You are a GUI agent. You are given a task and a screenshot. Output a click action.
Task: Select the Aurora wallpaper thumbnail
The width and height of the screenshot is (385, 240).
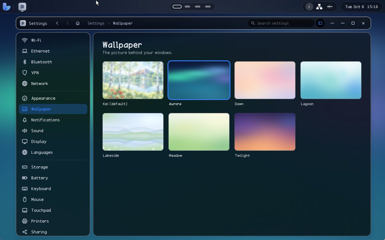pyautogui.click(x=199, y=80)
